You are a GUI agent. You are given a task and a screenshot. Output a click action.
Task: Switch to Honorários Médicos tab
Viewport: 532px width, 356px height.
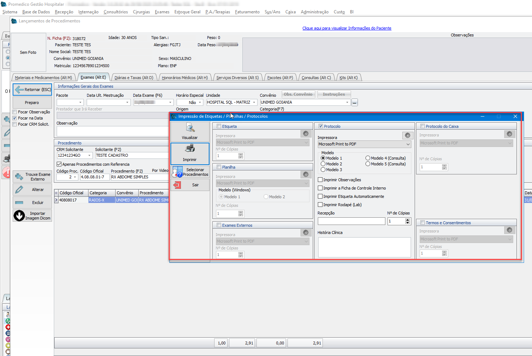tap(185, 78)
